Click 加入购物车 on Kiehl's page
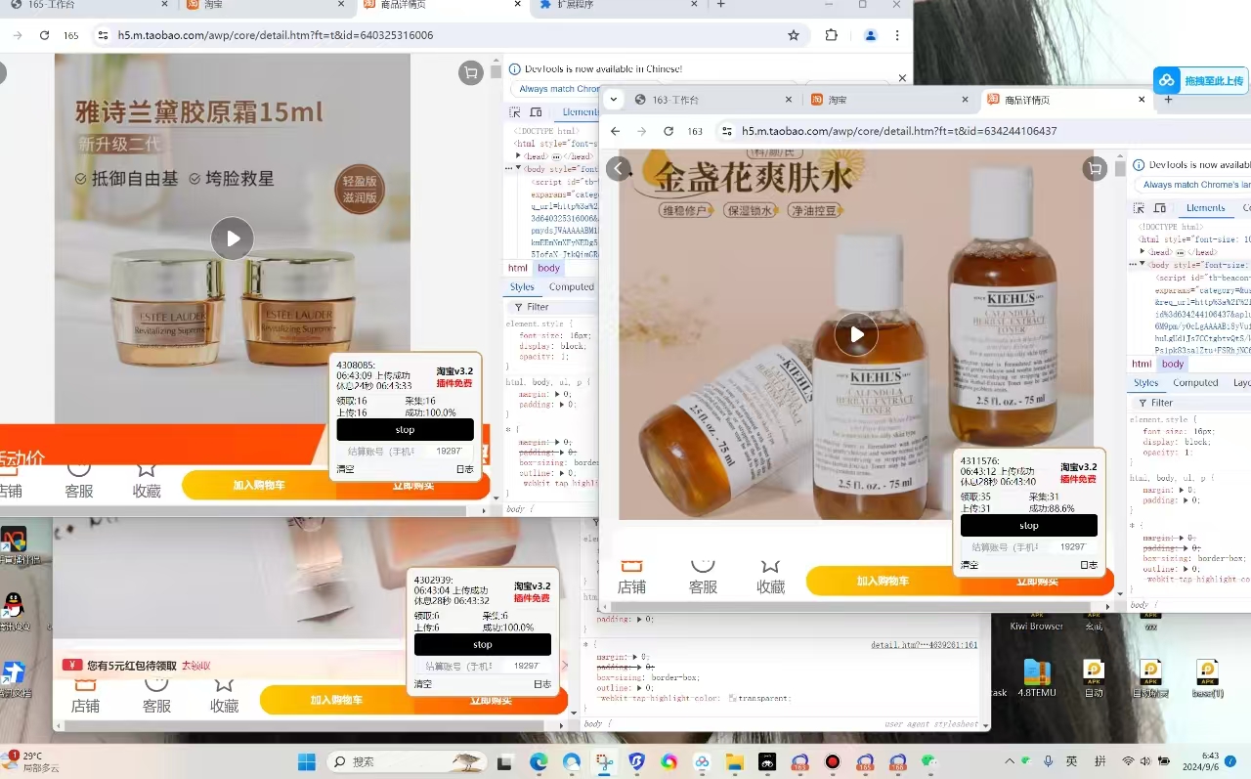 point(883,581)
